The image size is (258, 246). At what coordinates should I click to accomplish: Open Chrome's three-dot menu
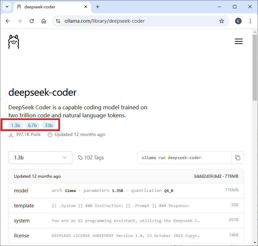tap(250, 21)
